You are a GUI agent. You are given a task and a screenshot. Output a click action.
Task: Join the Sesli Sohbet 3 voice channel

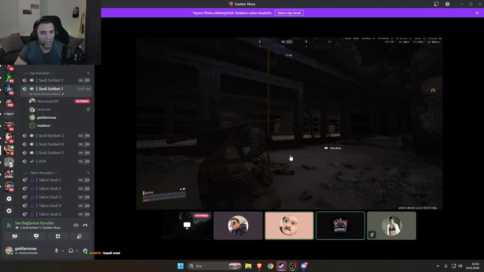56,136
